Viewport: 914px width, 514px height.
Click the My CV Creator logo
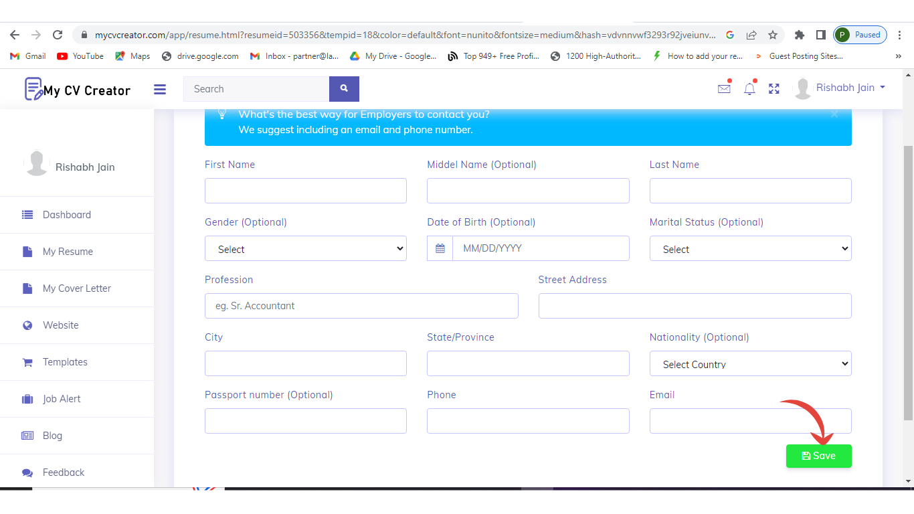pos(78,89)
